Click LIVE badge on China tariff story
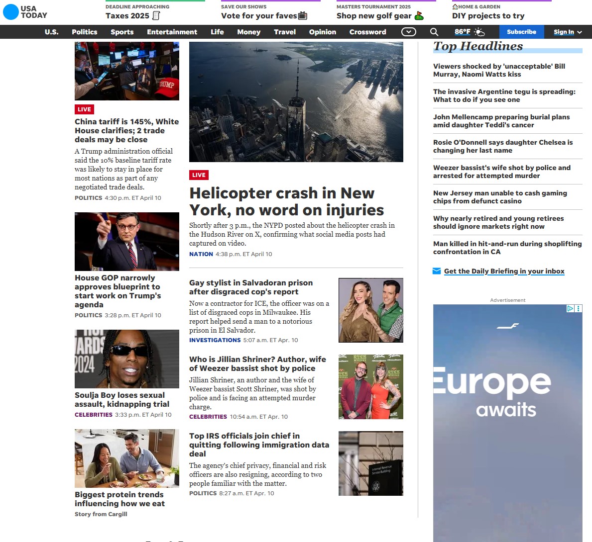Viewport: 592px width, 542px height. click(84, 109)
